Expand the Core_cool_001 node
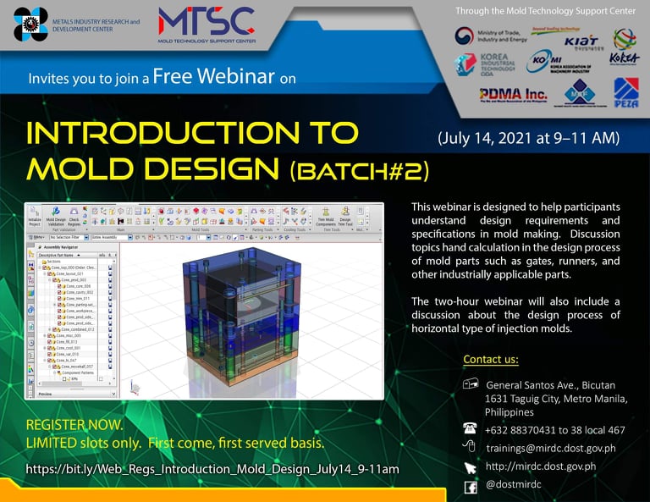This screenshot has height=502, width=650. pos(45,348)
